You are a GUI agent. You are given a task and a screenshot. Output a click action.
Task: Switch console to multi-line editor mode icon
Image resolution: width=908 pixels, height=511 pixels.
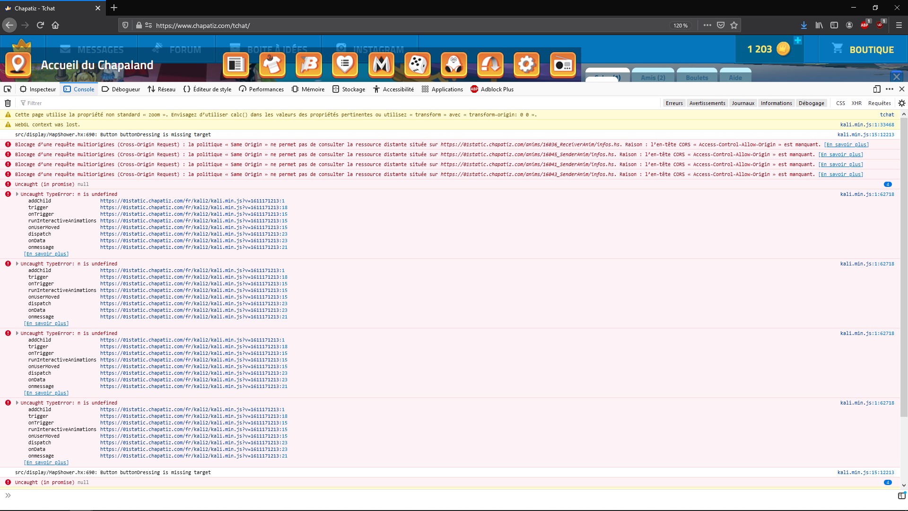tap(902, 495)
